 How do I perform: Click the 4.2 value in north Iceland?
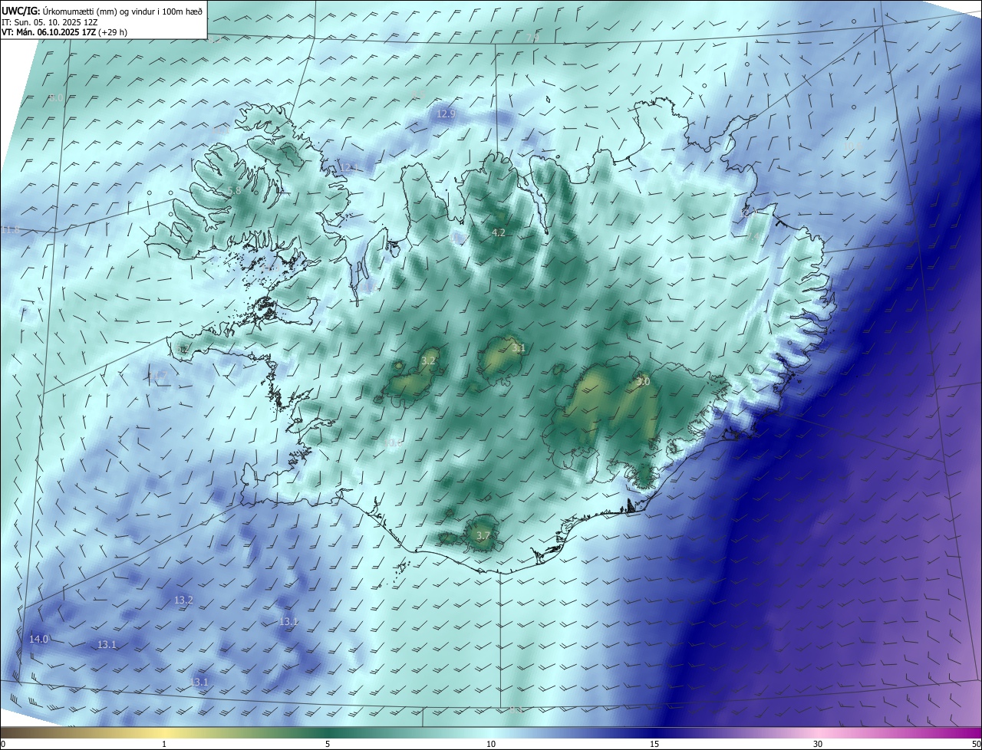coord(499,232)
